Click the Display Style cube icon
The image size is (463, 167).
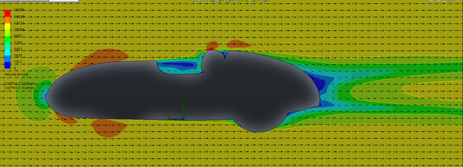coord(228,1)
